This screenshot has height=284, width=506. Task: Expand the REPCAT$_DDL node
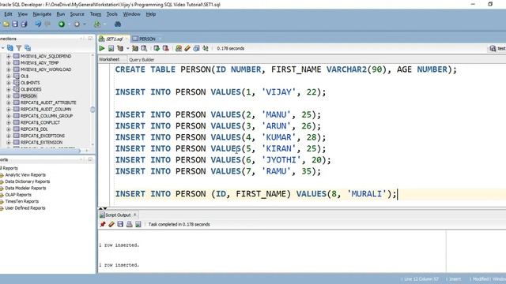point(9,129)
